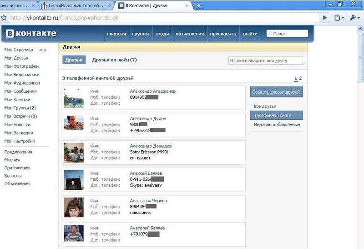
Task: Open Мои Друзья in sidebar
Action: tap(16, 58)
